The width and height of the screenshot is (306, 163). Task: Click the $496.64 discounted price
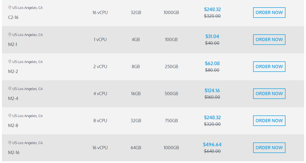tap(212, 145)
